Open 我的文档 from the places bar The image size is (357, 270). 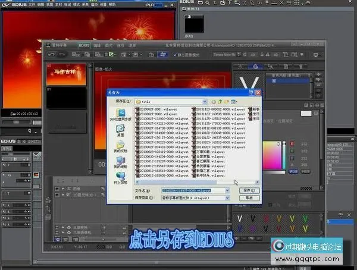120,147
